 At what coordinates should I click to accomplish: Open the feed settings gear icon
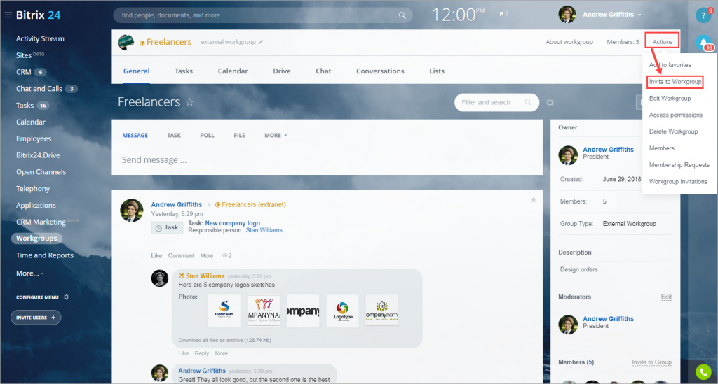pyautogui.click(x=550, y=102)
